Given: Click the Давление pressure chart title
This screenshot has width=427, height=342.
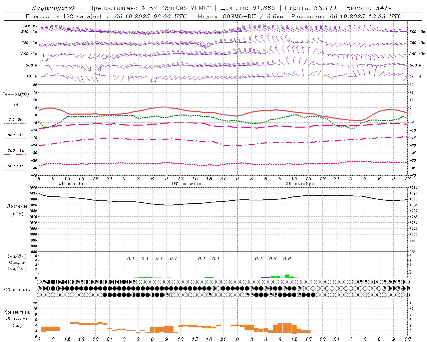Looking at the screenshot, I should pyautogui.click(x=17, y=206).
